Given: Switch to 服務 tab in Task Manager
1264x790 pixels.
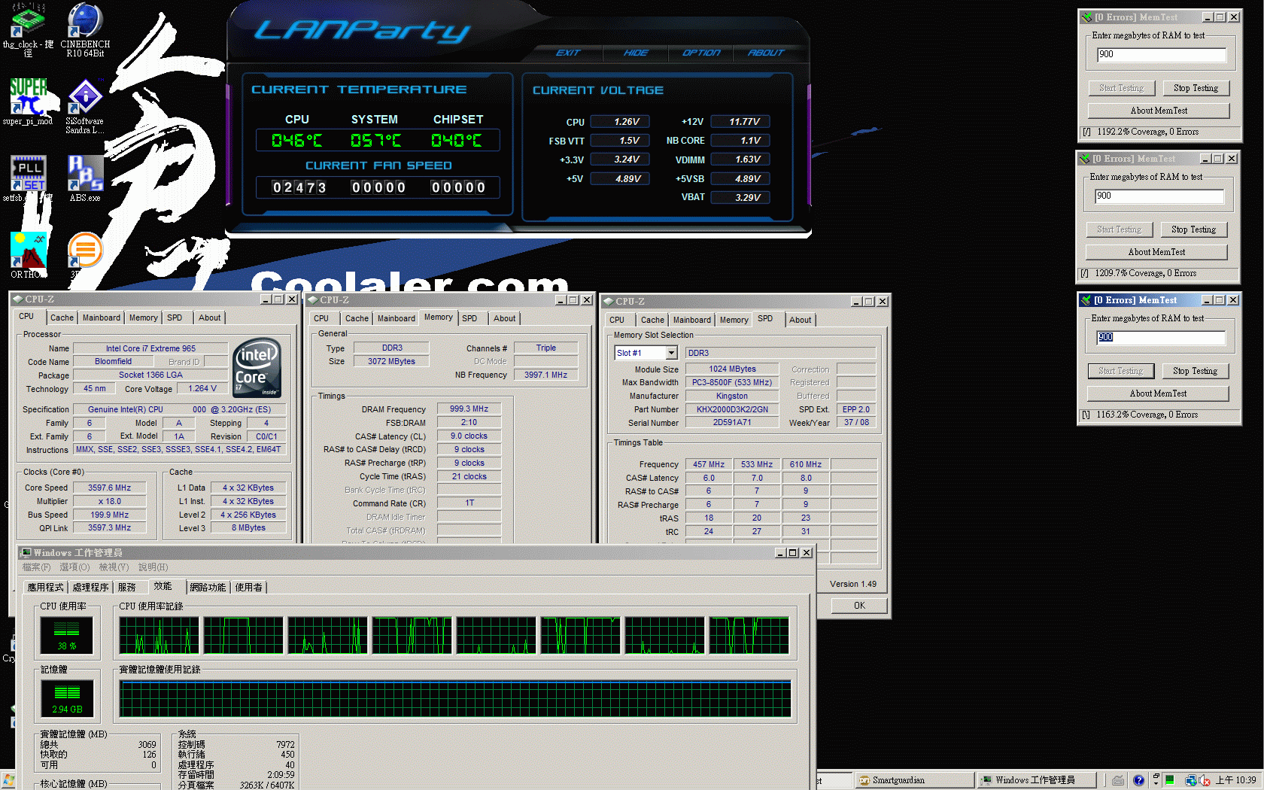Looking at the screenshot, I should coord(127,588).
